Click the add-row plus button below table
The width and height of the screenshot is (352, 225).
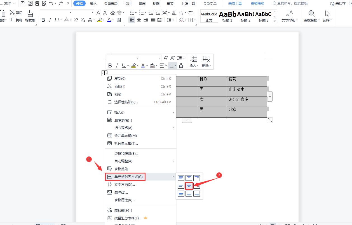pos(187,120)
